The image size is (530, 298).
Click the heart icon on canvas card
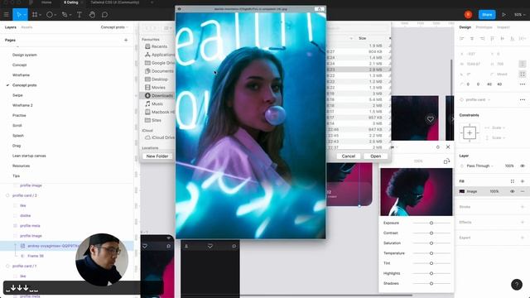(431, 119)
